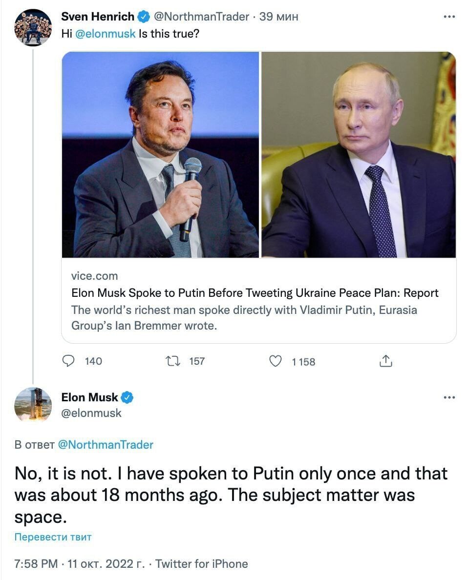The height and width of the screenshot is (580, 468).
Task: Click the reply icon with 140 replies
Action: click(69, 361)
